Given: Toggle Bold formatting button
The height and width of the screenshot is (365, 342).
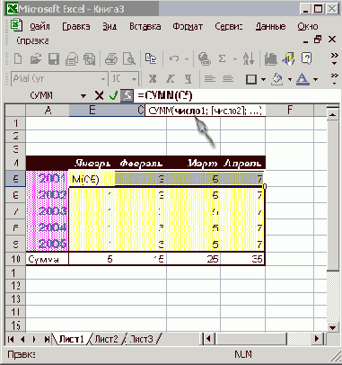Looking at the screenshot, I should pyautogui.click(x=153, y=79).
